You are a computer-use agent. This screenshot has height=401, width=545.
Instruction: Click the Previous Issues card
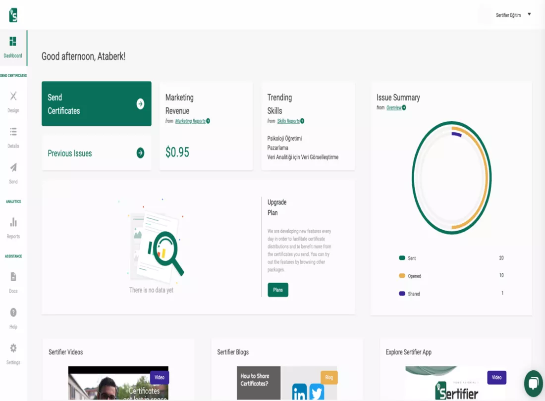click(x=96, y=153)
